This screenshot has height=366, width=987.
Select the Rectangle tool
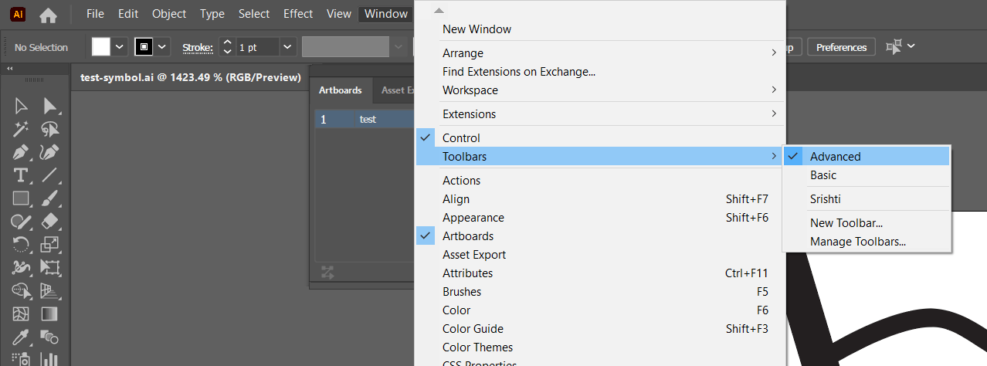[x=21, y=198]
